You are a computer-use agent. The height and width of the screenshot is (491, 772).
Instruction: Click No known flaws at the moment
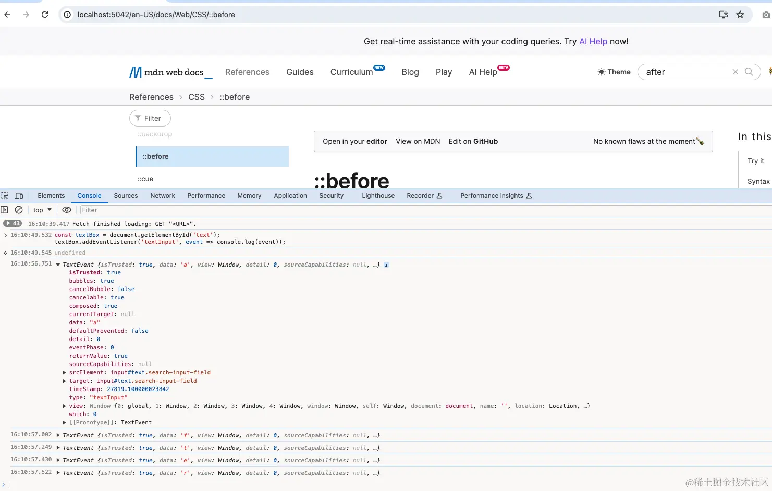click(648, 142)
